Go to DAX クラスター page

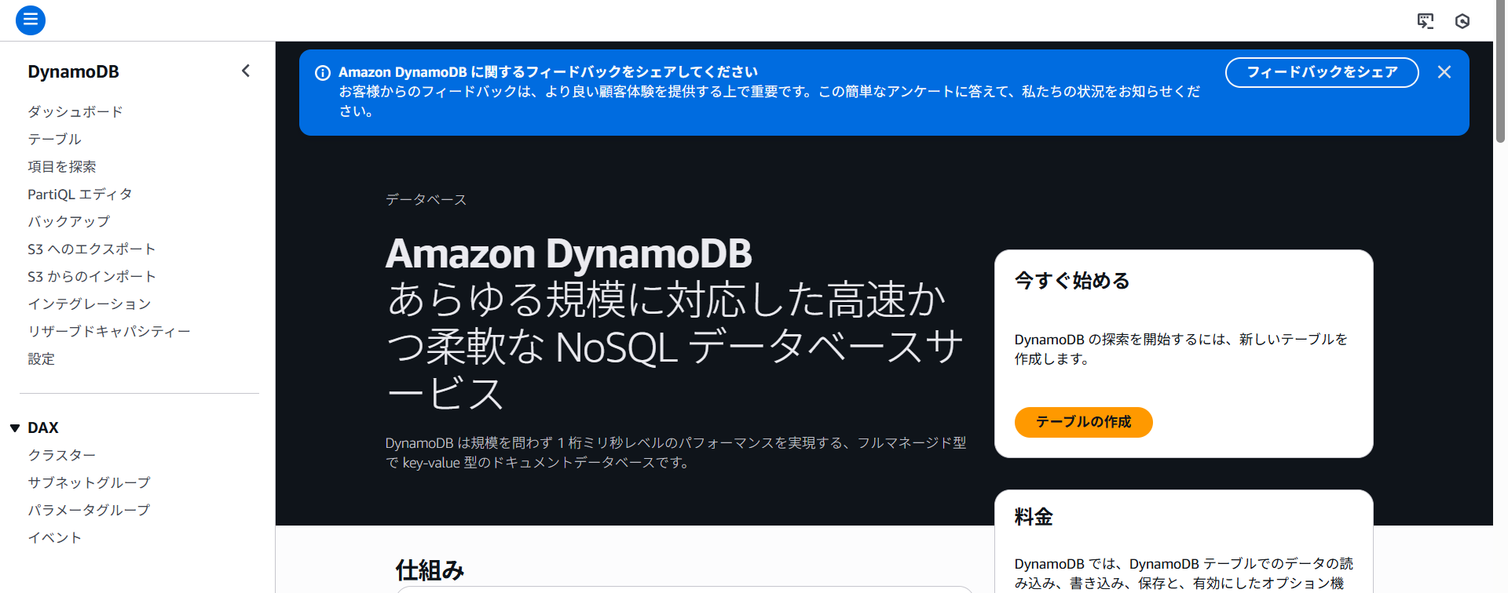pyautogui.click(x=62, y=456)
